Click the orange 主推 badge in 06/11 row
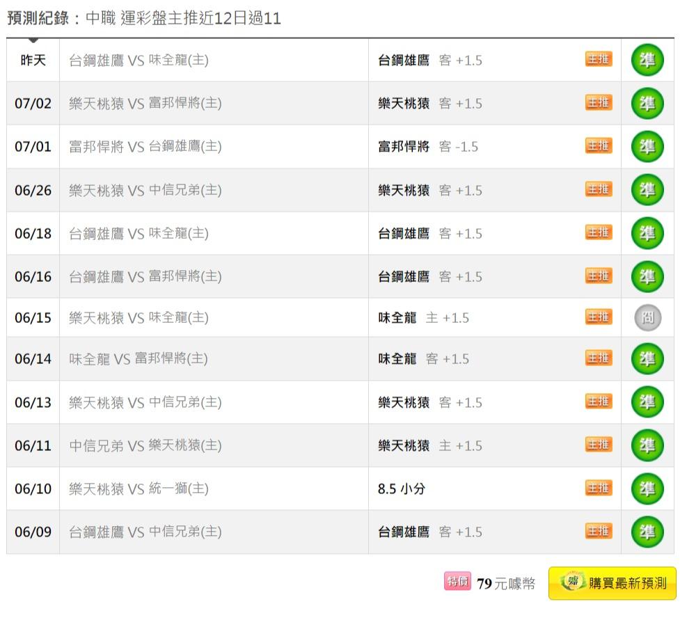 click(599, 445)
